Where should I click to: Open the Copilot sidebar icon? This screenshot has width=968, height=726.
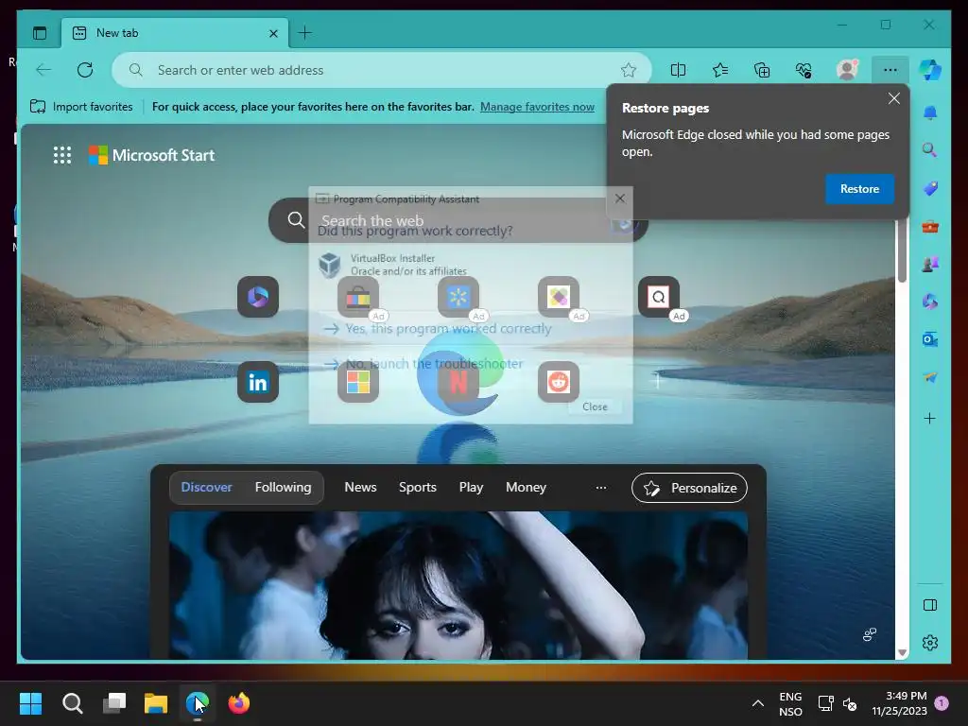pos(930,70)
